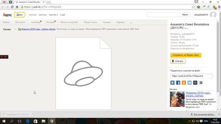Image resolution: width=221 pixels, height=124 pixels.
Task: Open the История tab
Action: (x=50, y=22)
